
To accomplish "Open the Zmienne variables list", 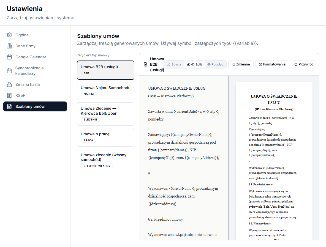I will (241, 64).
